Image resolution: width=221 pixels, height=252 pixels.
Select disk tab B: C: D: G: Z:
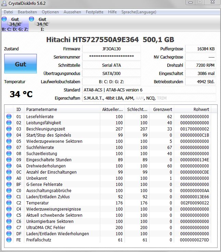point(15,24)
